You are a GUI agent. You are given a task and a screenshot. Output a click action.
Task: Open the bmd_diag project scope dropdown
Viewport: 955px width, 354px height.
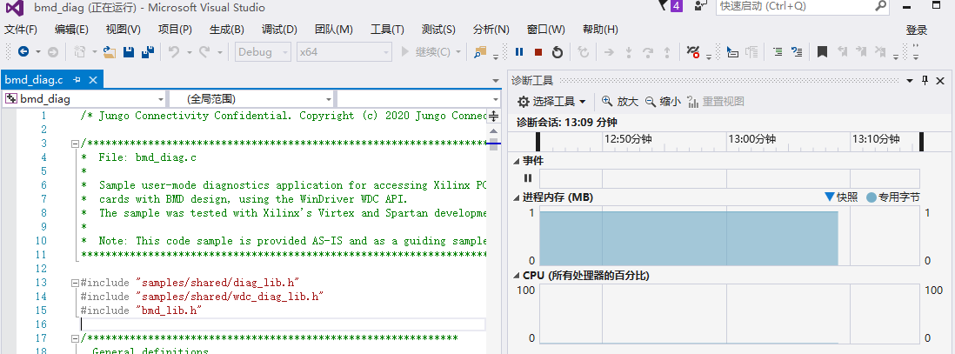84,98
